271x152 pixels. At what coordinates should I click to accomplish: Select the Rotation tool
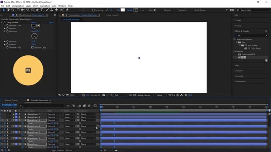click(18, 10)
